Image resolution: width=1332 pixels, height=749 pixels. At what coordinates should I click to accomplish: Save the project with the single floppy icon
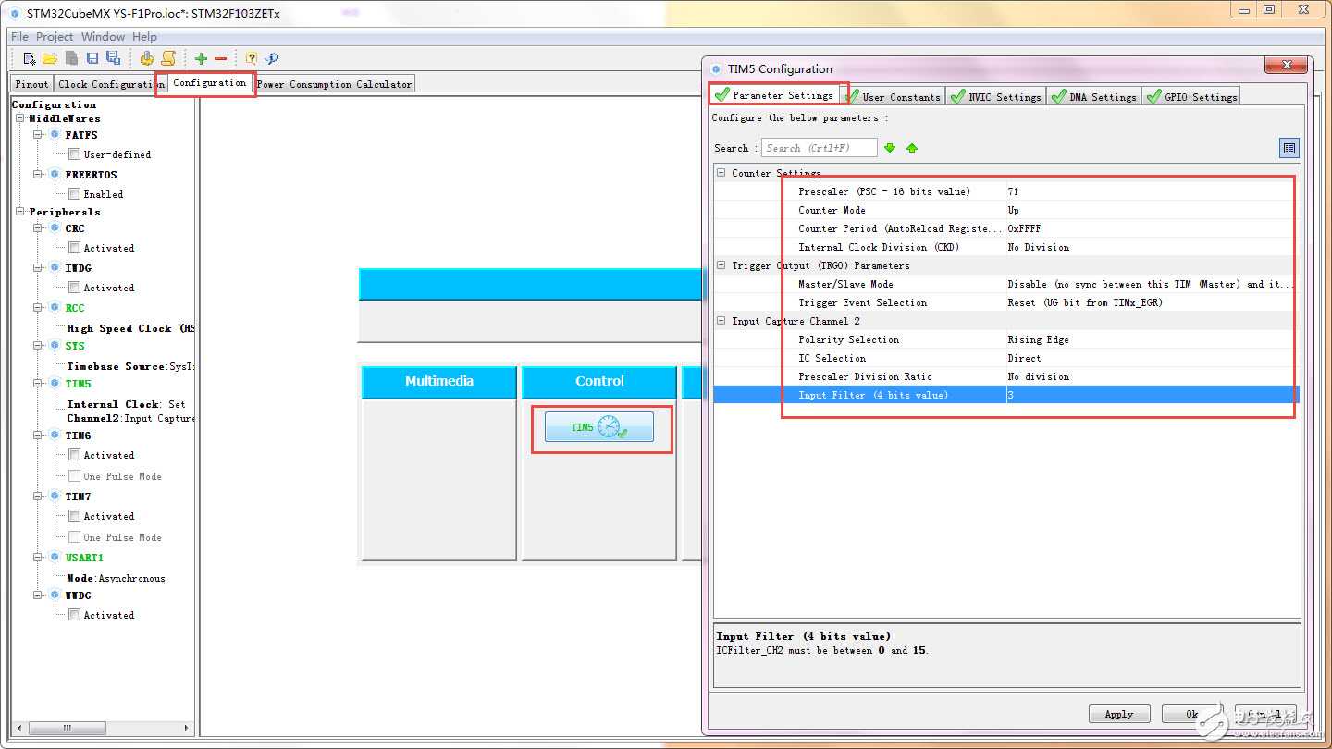92,58
